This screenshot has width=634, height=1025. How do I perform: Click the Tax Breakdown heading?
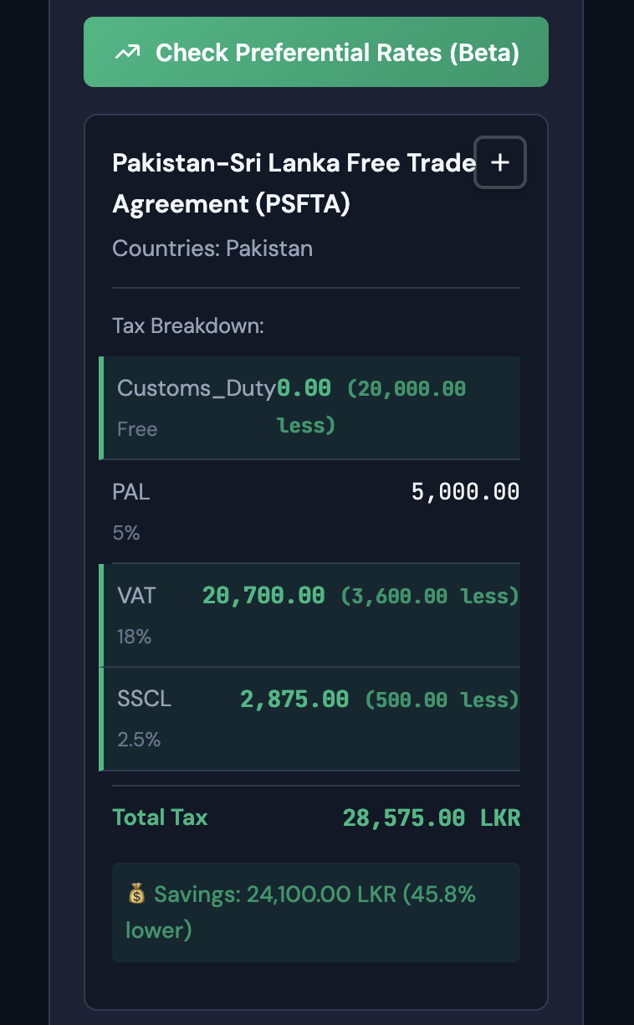188,325
